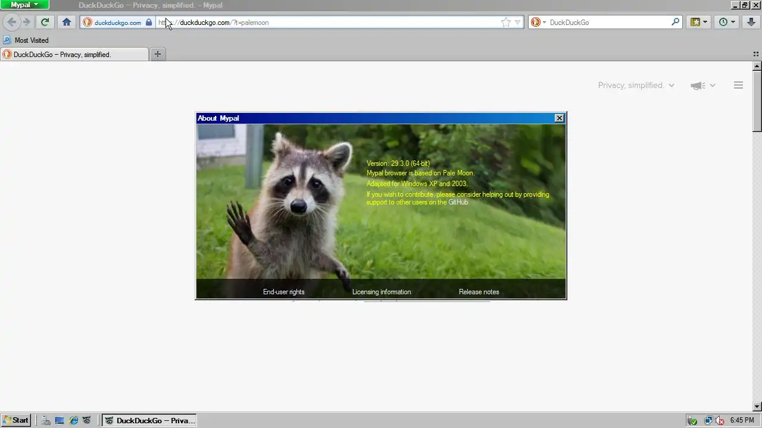Select the DuckDuckGo — Privacy, simplified tab

(x=74, y=54)
